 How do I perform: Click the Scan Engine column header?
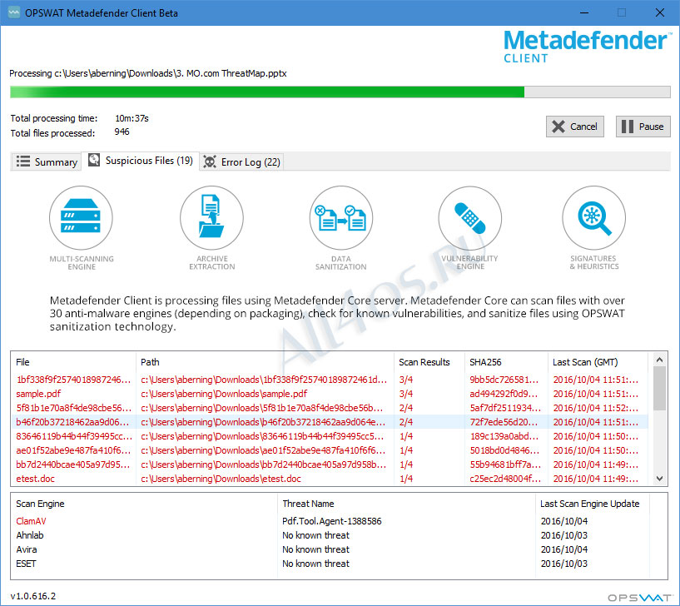144,504
